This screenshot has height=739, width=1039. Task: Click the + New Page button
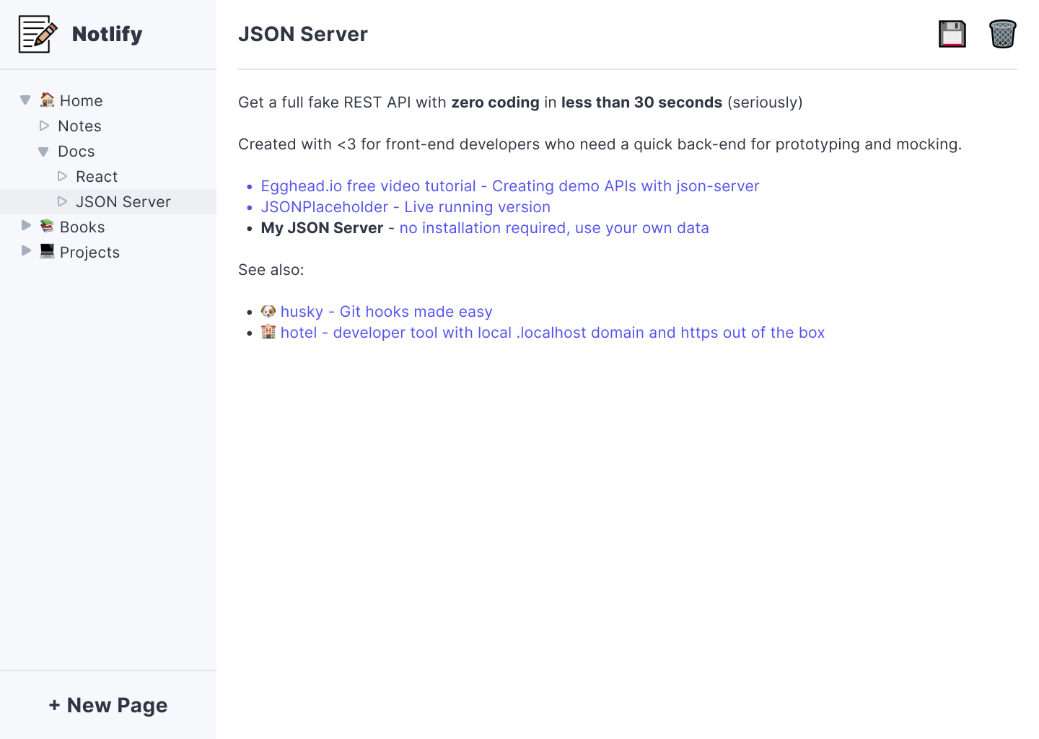pos(108,705)
